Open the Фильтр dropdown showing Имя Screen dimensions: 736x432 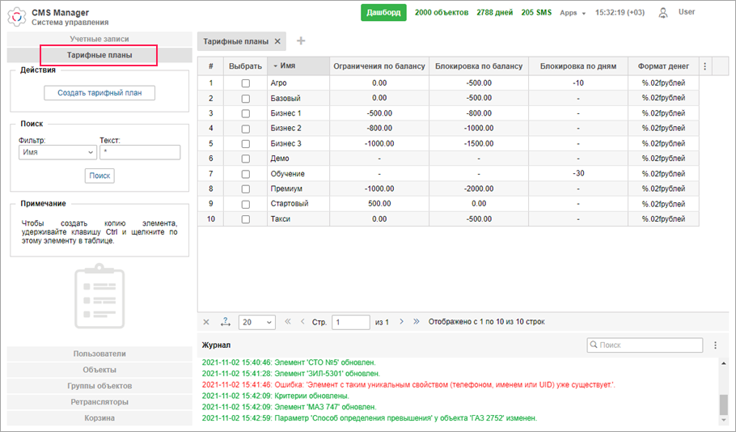pos(57,152)
